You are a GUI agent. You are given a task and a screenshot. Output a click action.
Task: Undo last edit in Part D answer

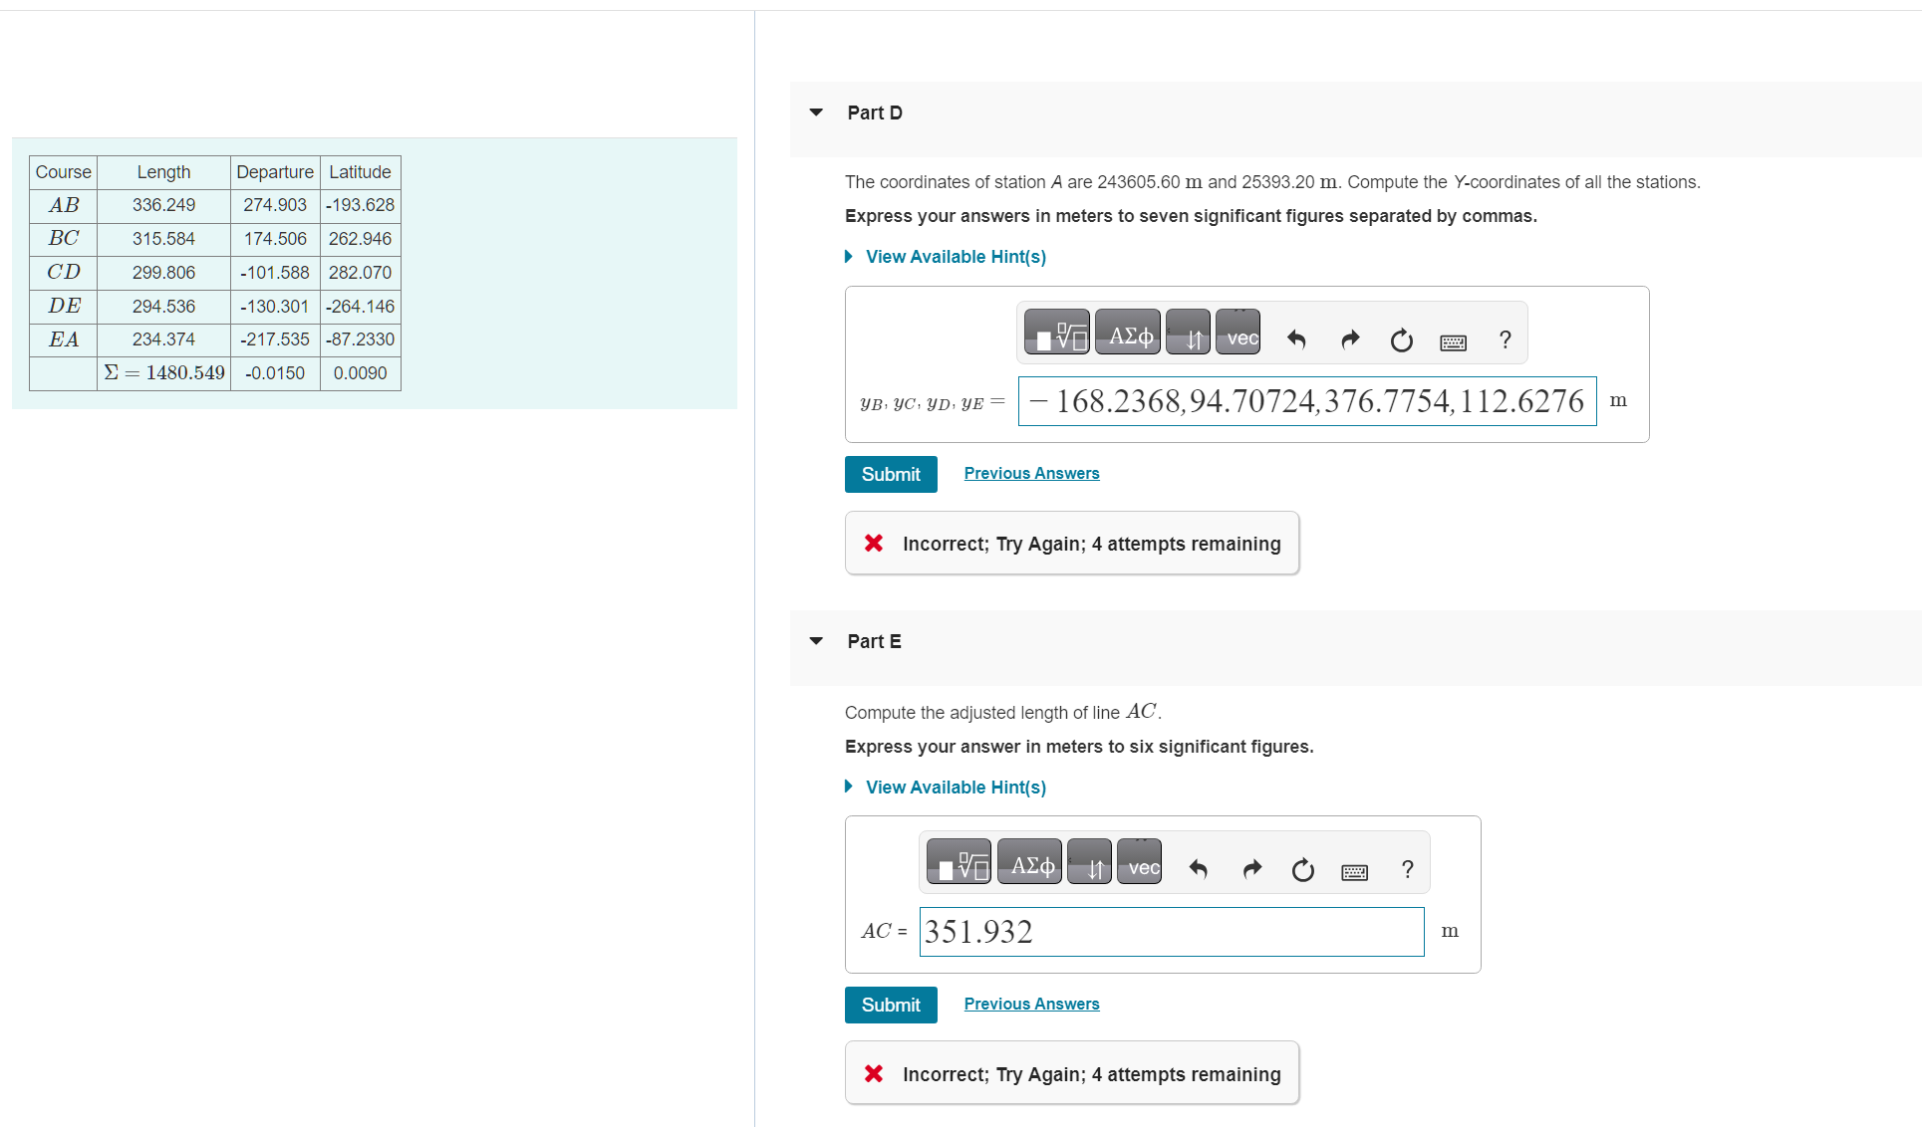[1296, 339]
